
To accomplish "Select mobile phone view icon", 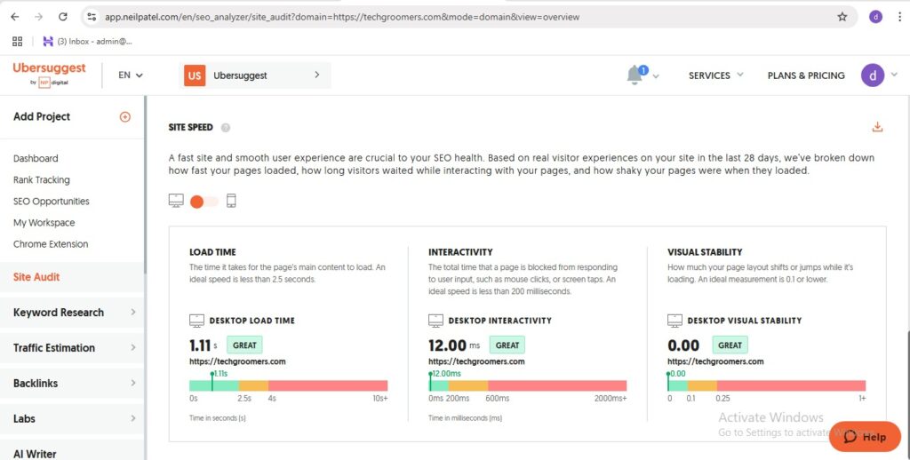I will 231,201.
